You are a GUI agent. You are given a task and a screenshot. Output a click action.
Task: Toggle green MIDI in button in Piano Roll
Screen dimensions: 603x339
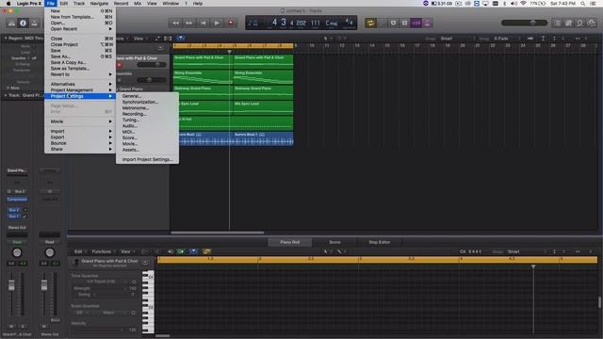(x=180, y=251)
